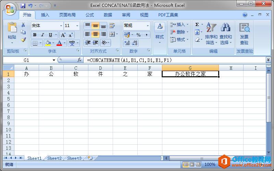Increase font size with large A
Screen dimensions: 274x171
coord(63,35)
